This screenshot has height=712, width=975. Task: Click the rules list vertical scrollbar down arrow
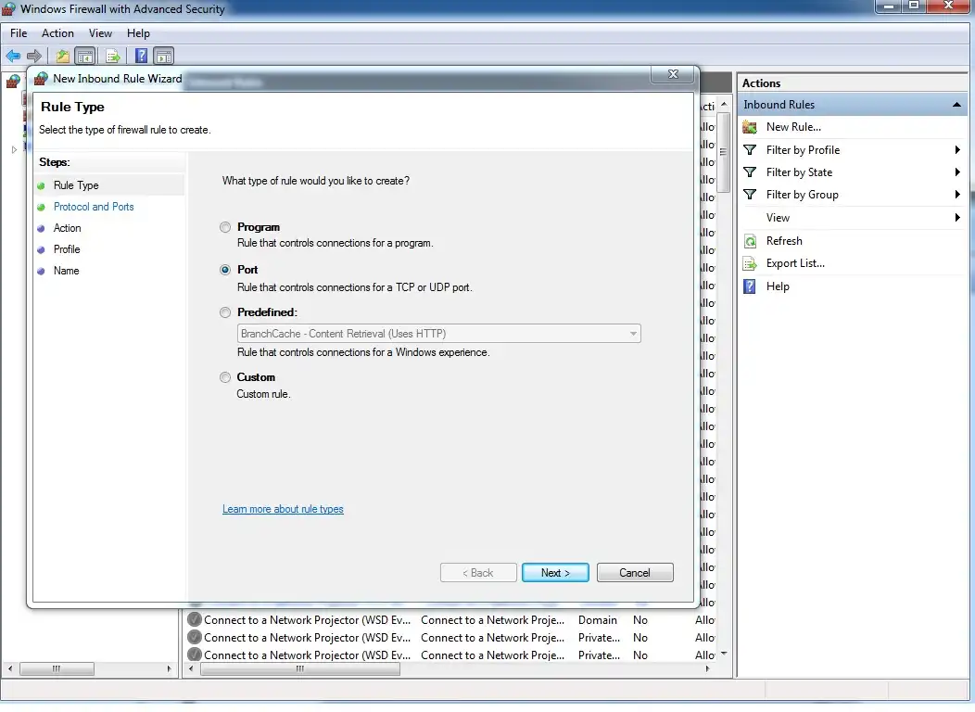point(724,654)
